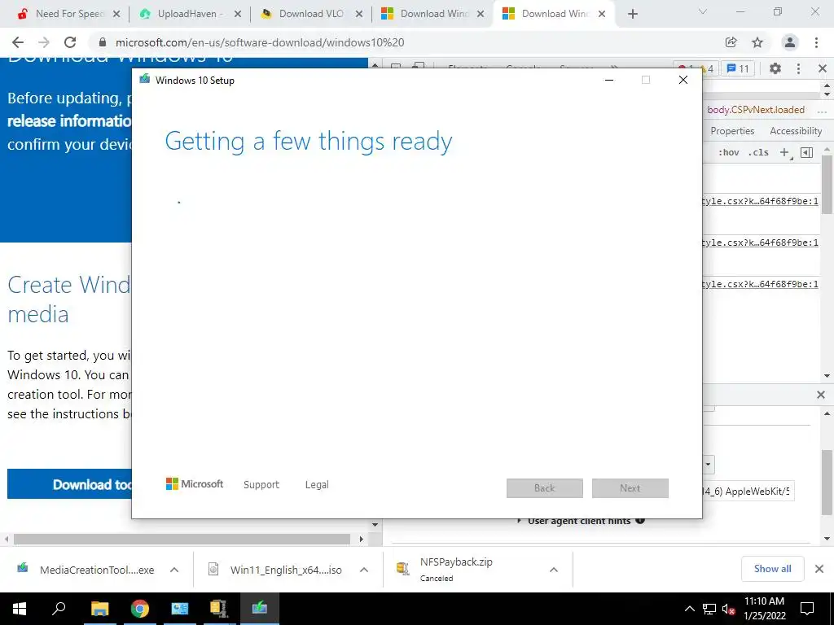Image resolution: width=834 pixels, height=625 pixels.
Task: Bookmark this page with the star icon
Action: [757, 42]
